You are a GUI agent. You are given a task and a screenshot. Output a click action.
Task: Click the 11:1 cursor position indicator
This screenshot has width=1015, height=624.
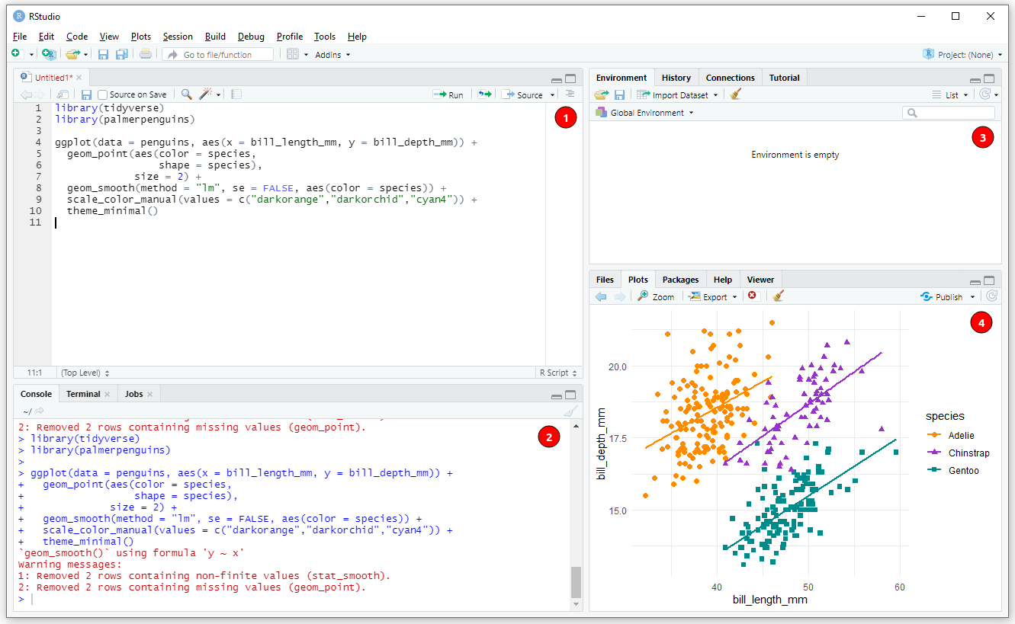click(x=34, y=373)
